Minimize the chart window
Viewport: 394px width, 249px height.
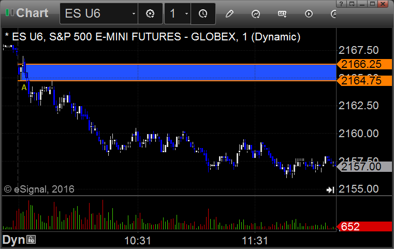[x=362, y=4]
